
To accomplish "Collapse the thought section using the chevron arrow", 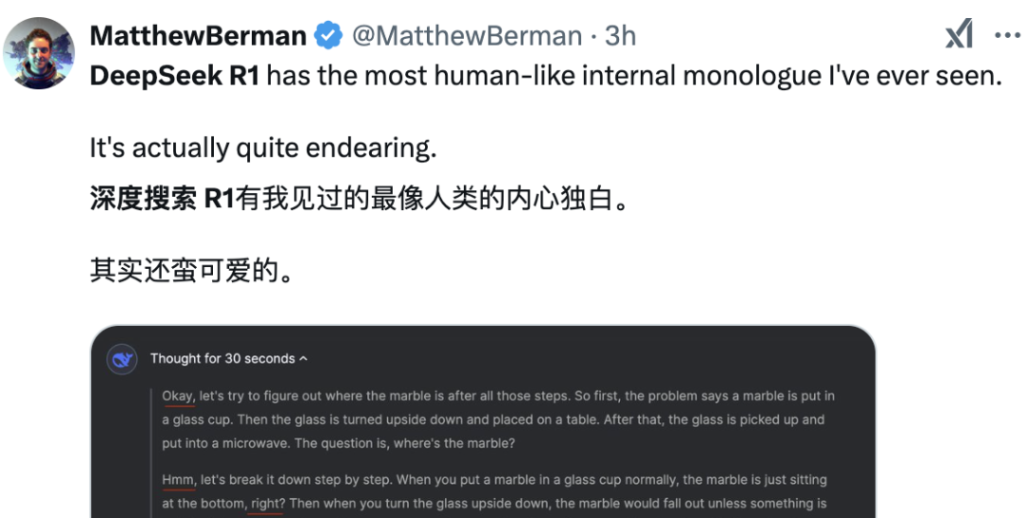I will click(x=303, y=359).
